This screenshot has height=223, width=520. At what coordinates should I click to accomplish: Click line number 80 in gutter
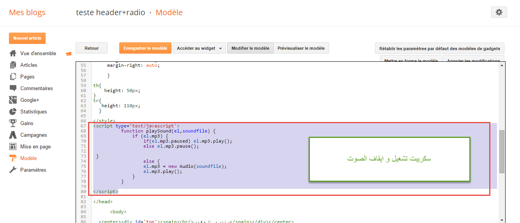83,192
